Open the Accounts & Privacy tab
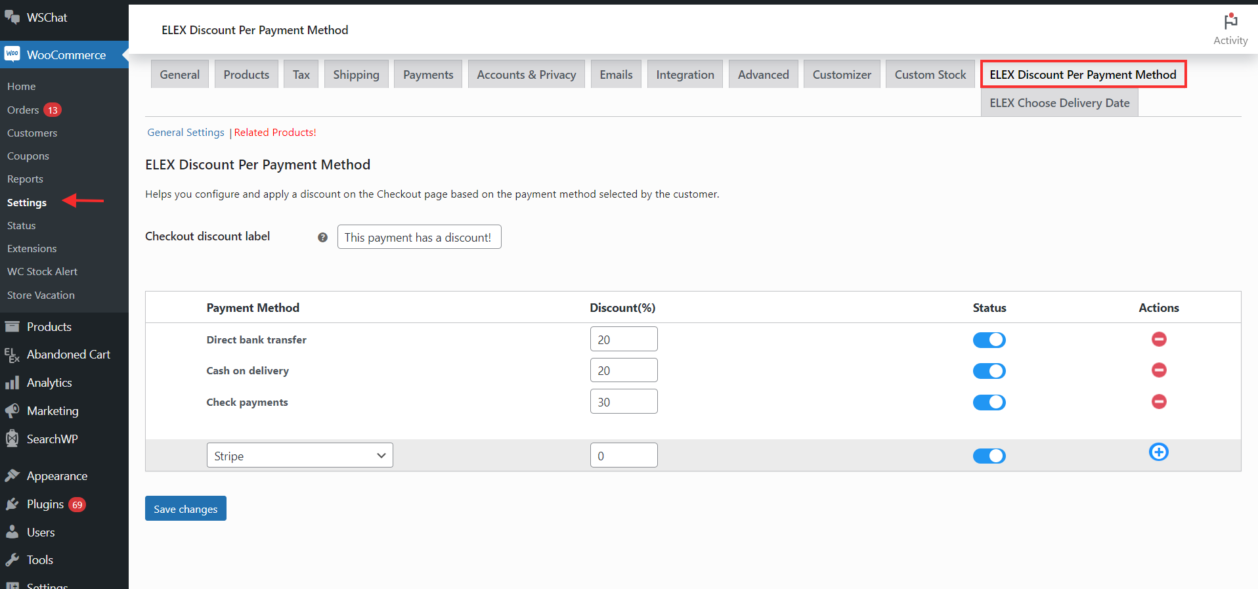 [x=527, y=74]
